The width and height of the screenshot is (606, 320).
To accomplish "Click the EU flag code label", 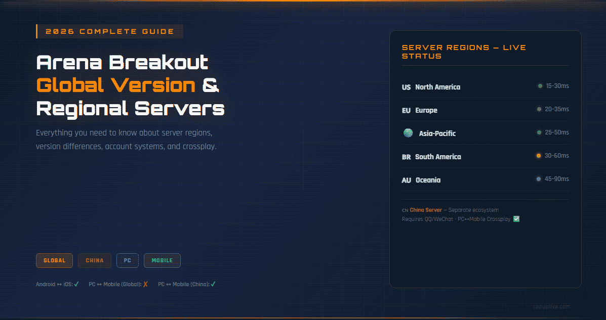I will pyautogui.click(x=406, y=110).
